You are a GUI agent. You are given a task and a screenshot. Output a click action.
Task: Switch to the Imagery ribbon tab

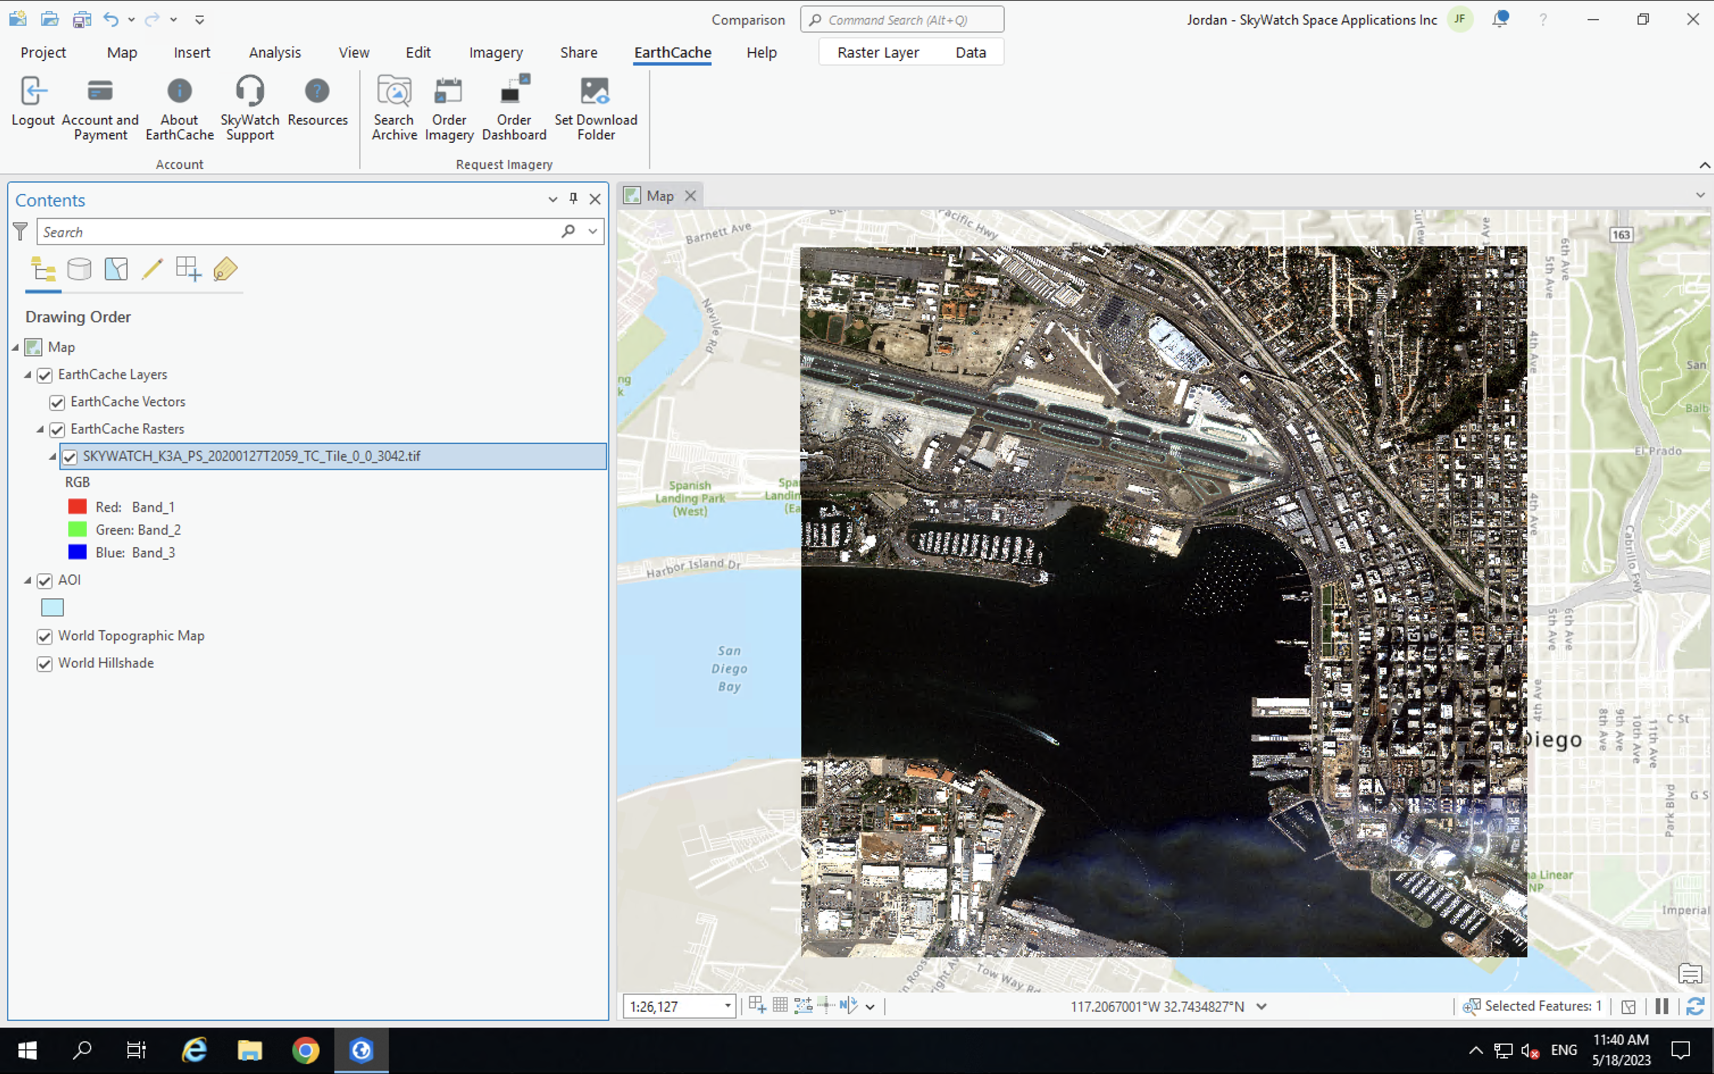click(x=495, y=52)
